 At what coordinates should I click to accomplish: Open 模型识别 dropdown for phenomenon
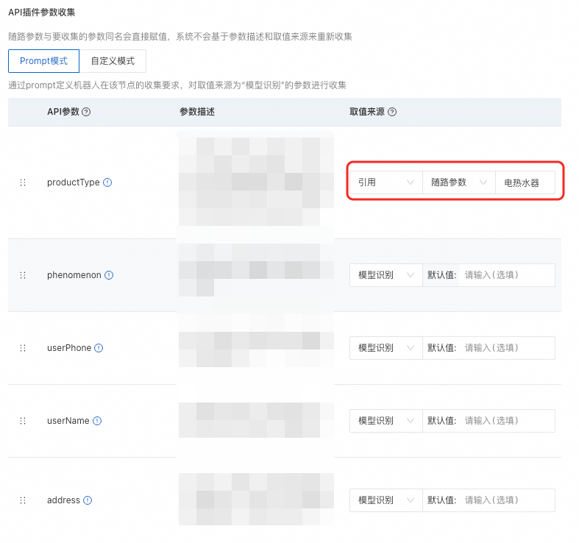(x=386, y=275)
